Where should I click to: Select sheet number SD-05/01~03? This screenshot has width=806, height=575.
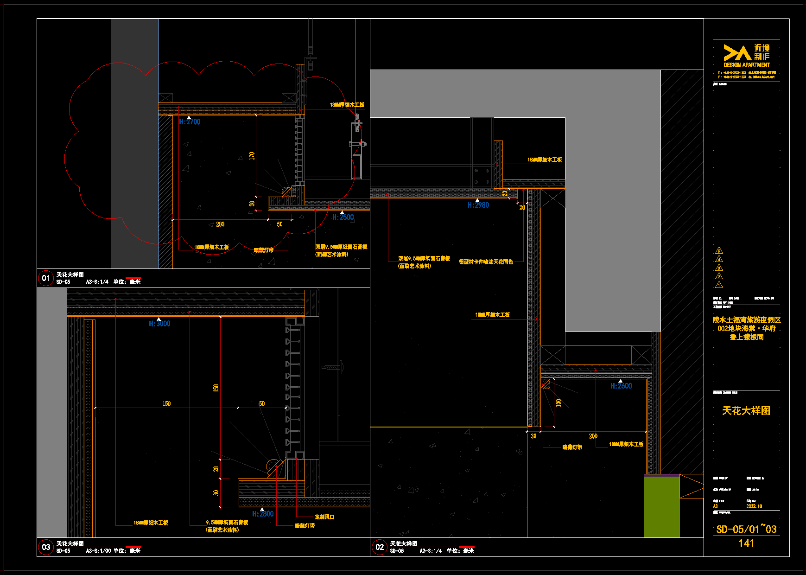[x=746, y=530]
